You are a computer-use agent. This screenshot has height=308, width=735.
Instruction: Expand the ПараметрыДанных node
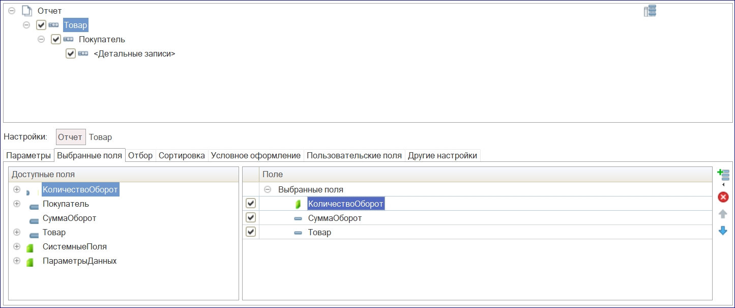click(17, 261)
